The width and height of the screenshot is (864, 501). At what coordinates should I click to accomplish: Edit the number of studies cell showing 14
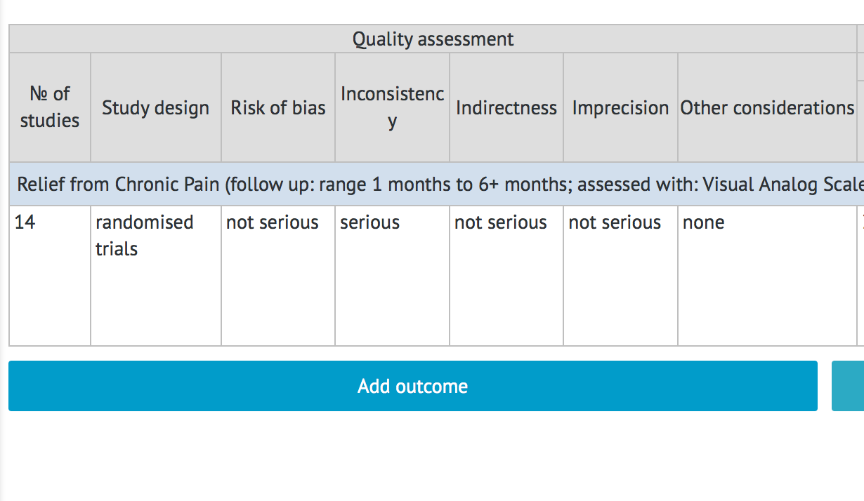pos(50,275)
